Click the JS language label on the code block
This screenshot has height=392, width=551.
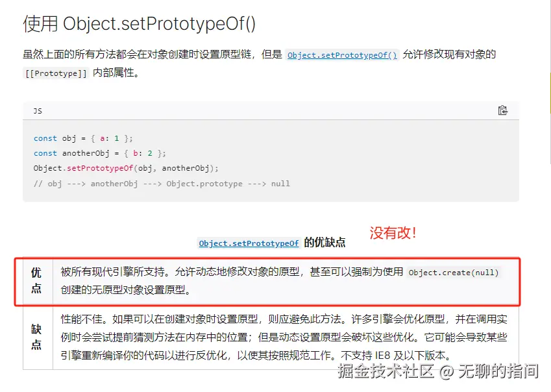coord(38,111)
